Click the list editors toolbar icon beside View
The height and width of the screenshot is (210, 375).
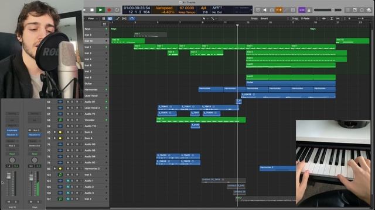[x=104, y=18]
